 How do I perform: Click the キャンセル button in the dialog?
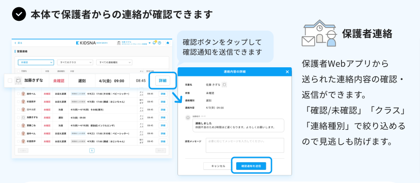pyautogui.click(x=218, y=166)
